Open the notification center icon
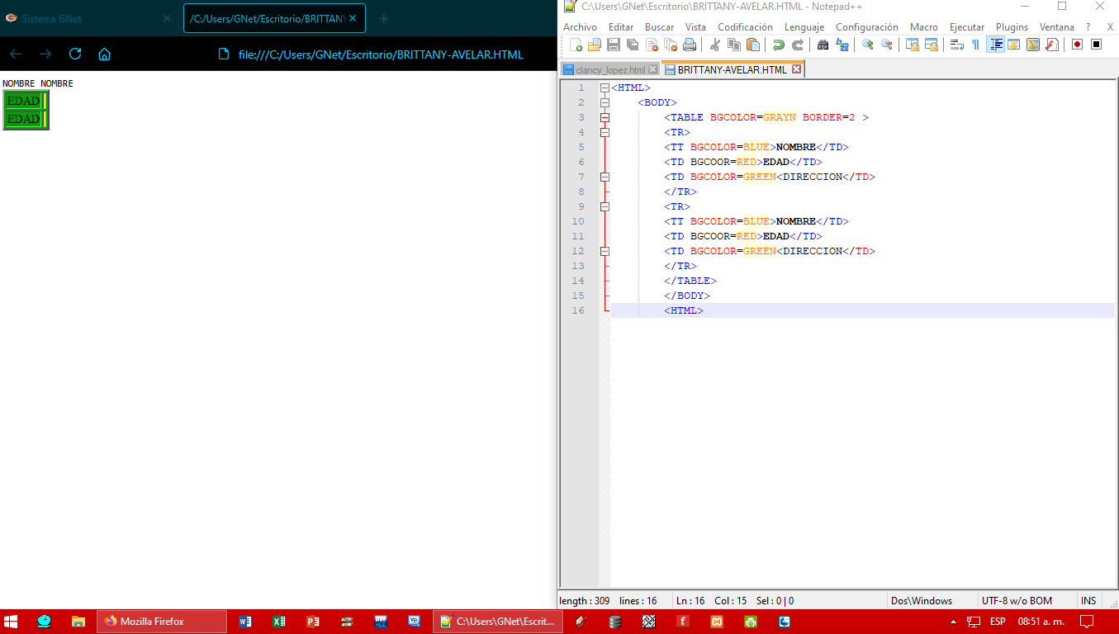Viewport: 1119px width, 634px height. [x=1087, y=622]
